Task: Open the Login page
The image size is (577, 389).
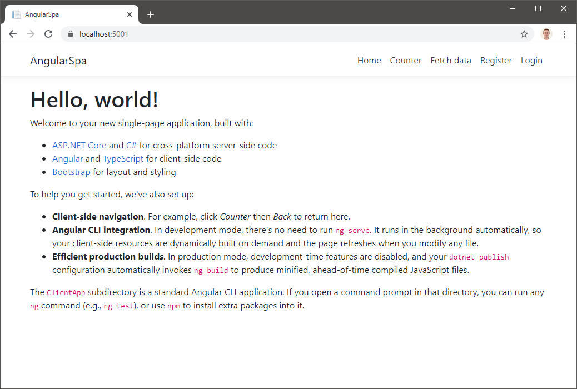Action: [x=531, y=60]
